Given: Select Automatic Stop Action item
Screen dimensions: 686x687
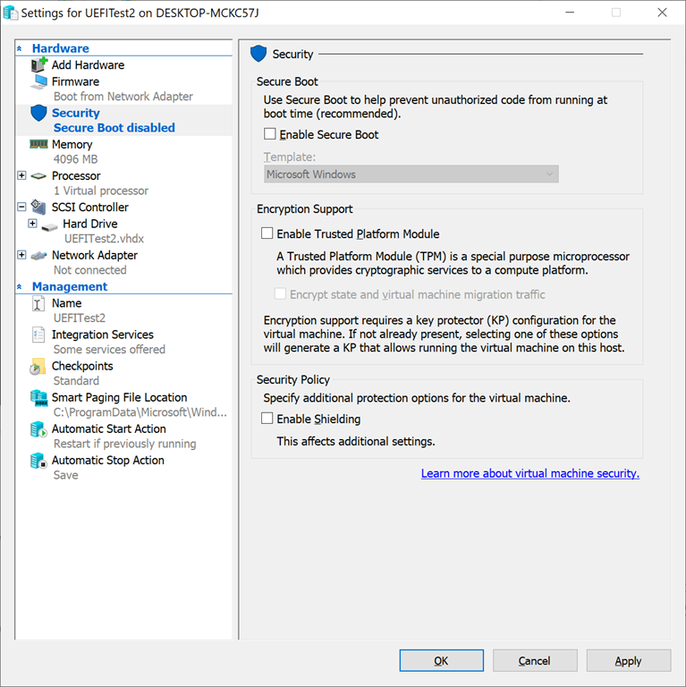Looking at the screenshot, I should (x=107, y=461).
